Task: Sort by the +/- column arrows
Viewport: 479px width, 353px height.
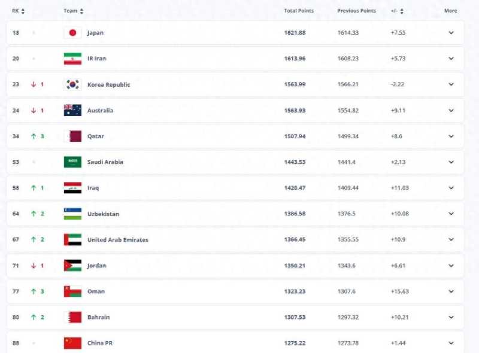Action: pos(402,11)
